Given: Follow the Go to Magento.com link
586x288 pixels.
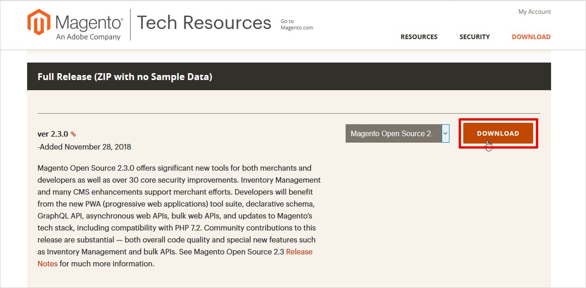Looking at the screenshot, I should pyautogui.click(x=296, y=24).
